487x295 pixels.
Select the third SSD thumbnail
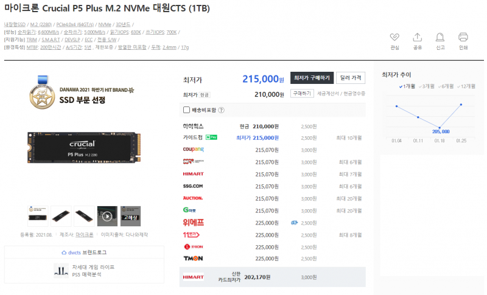coord(84,216)
